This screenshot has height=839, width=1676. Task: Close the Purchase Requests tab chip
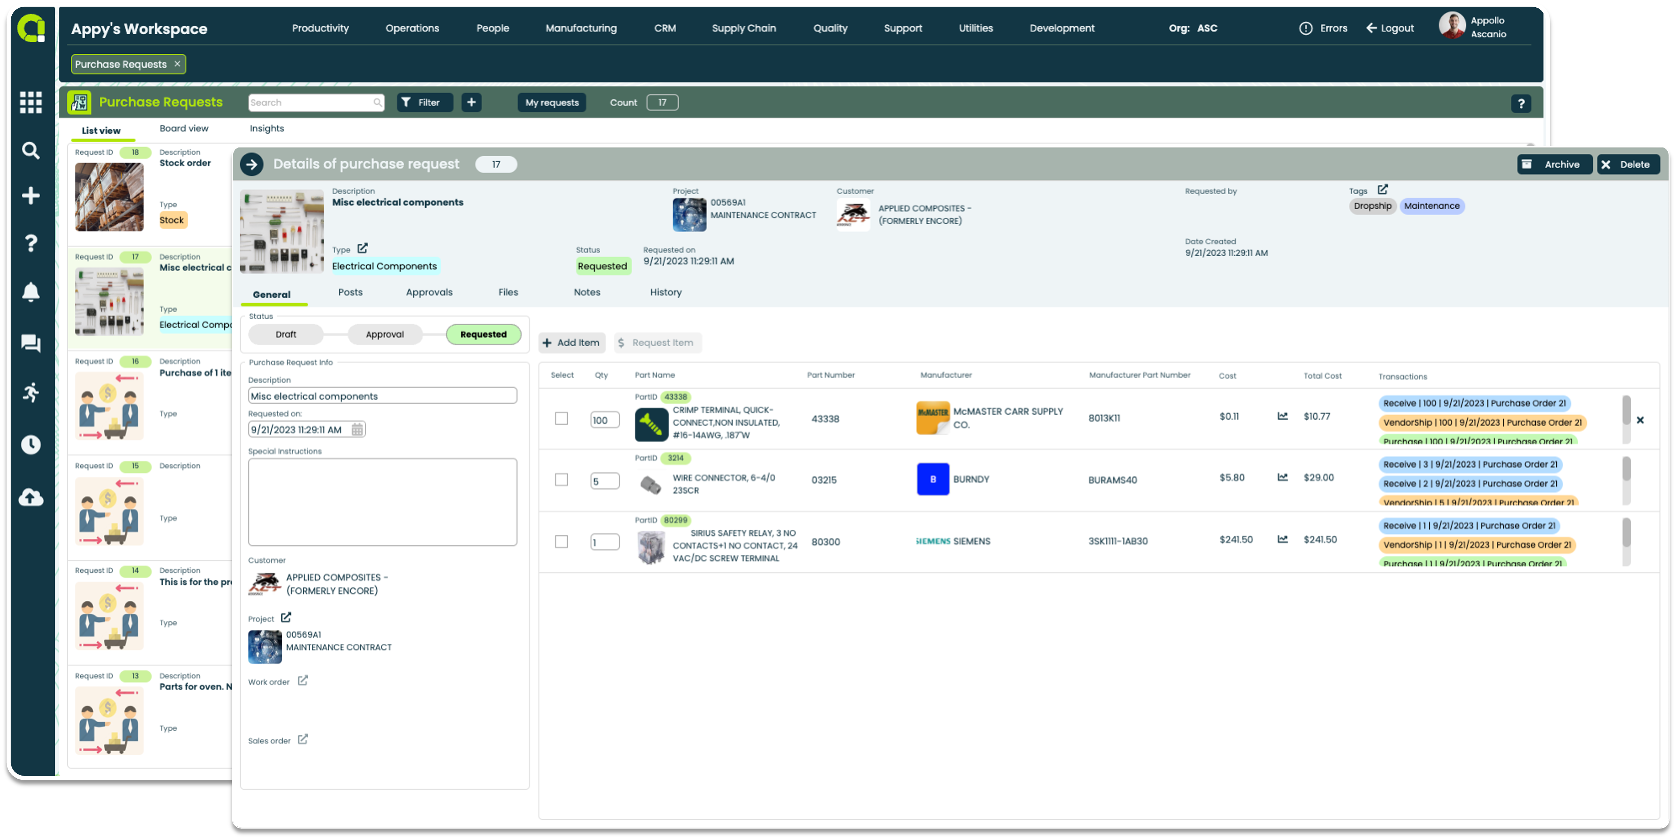(x=177, y=64)
